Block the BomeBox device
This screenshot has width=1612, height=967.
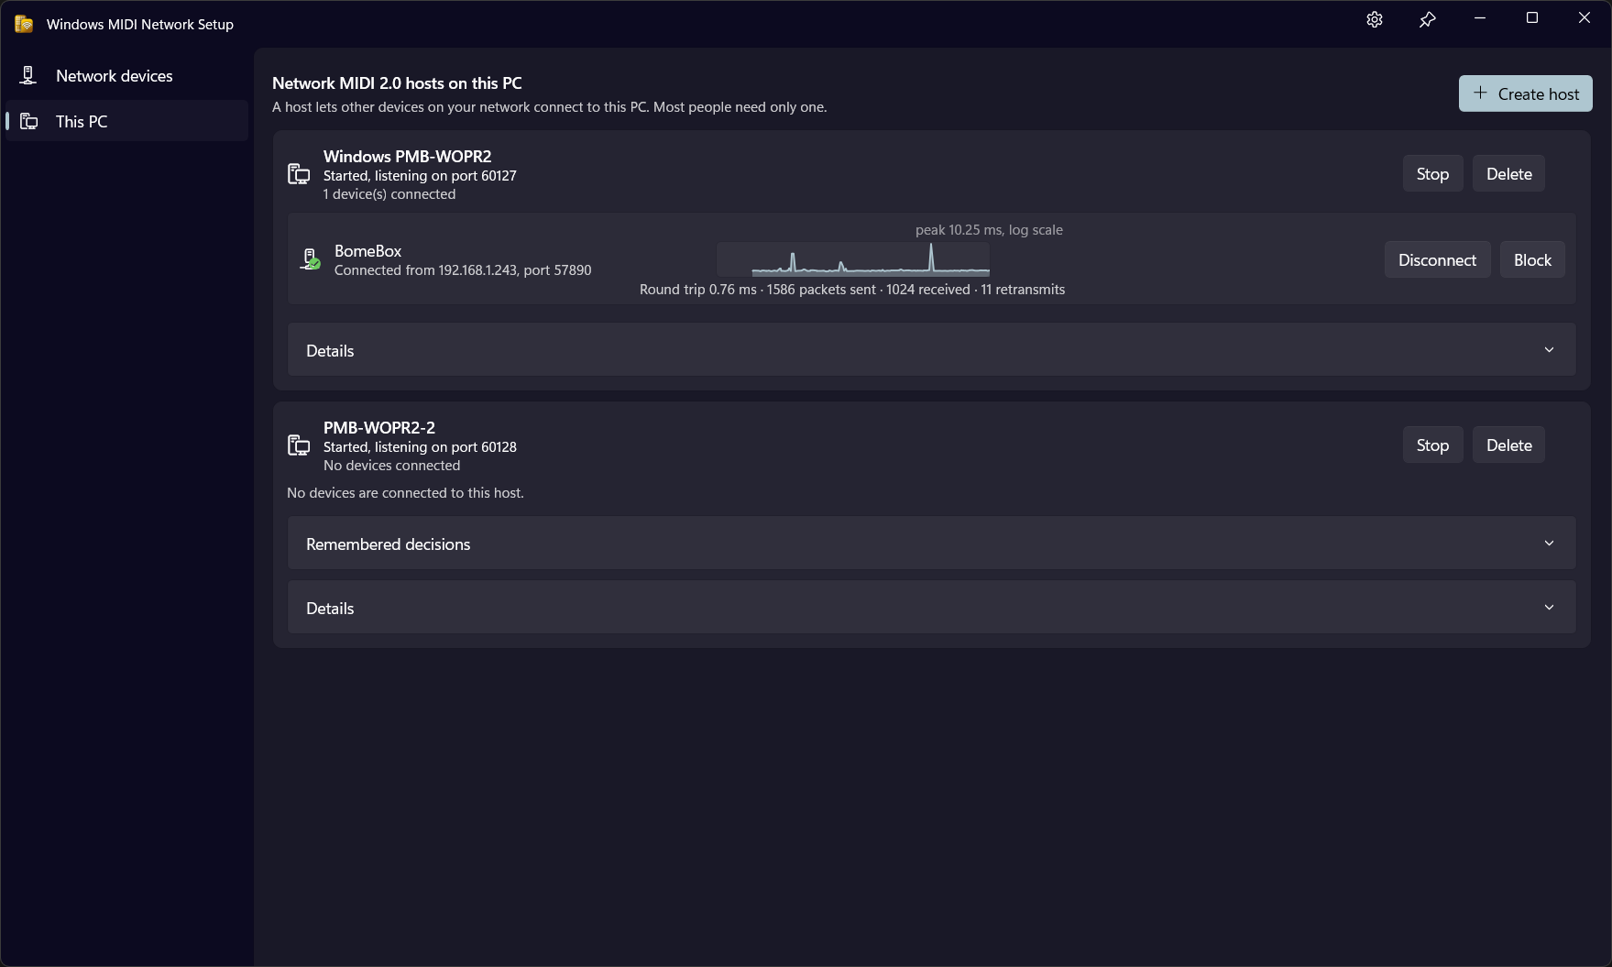click(x=1532, y=259)
